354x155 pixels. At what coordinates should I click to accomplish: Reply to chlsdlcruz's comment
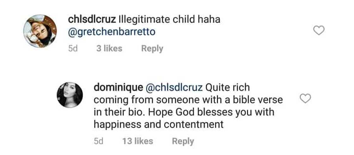point(152,49)
